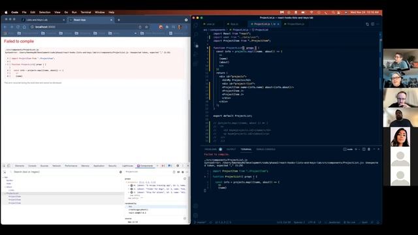Split the terminal panel
The image size is (418, 235).
point(364,149)
